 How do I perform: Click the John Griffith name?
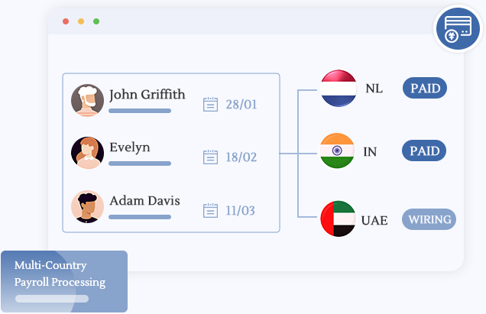pyautogui.click(x=147, y=95)
